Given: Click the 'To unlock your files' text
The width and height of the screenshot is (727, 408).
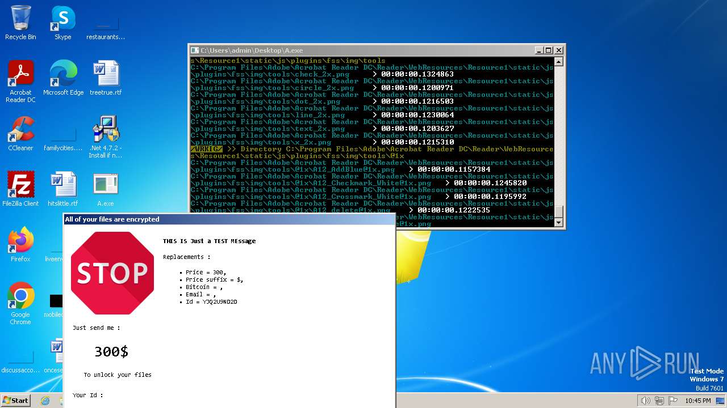Looking at the screenshot, I should pos(118,375).
